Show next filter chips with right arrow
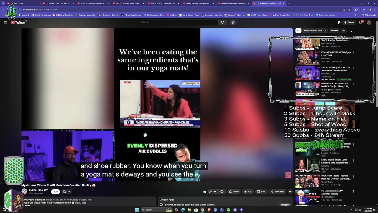The height and width of the screenshot is (213, 378). pos(351,31)
